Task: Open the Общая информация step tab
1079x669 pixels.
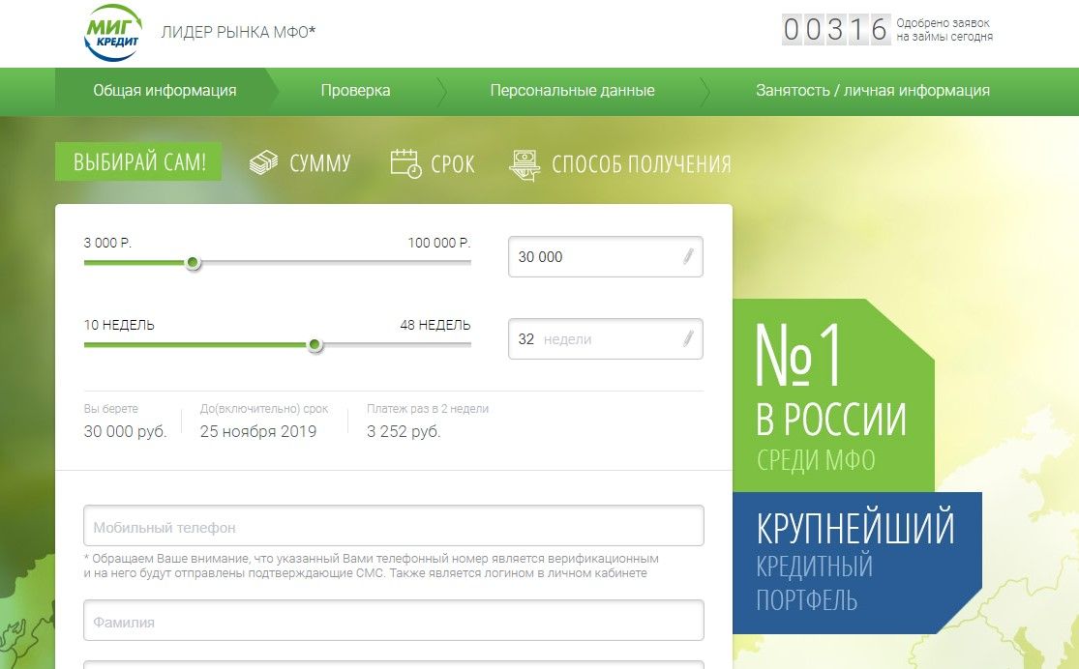Action: [165, 91]
